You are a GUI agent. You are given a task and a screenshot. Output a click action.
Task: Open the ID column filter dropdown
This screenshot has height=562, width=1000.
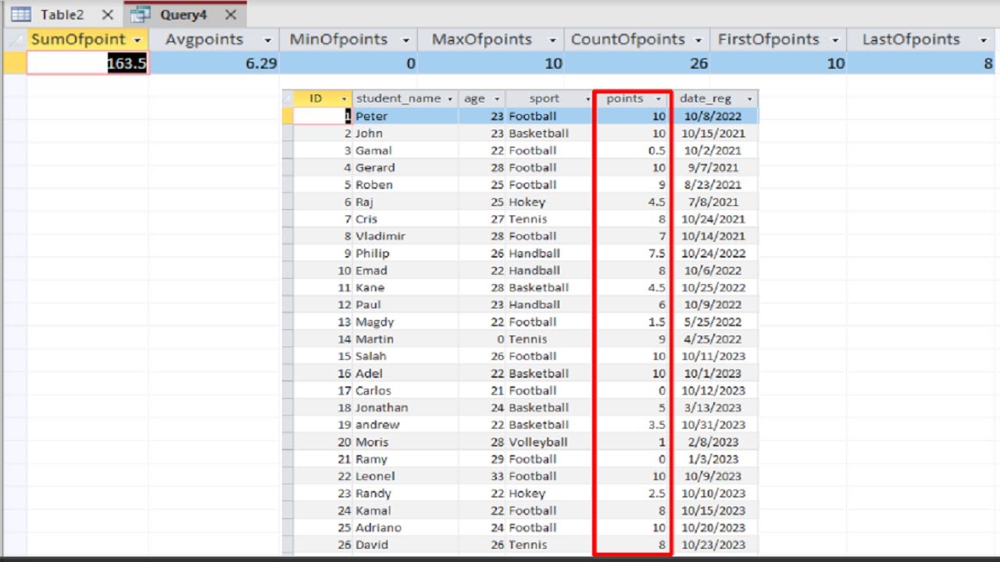pyautogui.click(x=344, y=99)
